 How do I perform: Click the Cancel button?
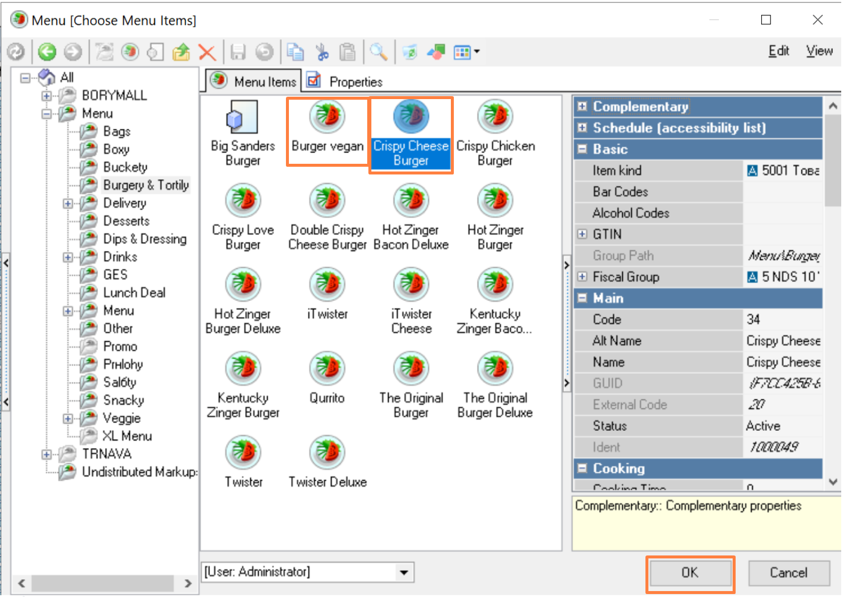coord(788,573)
